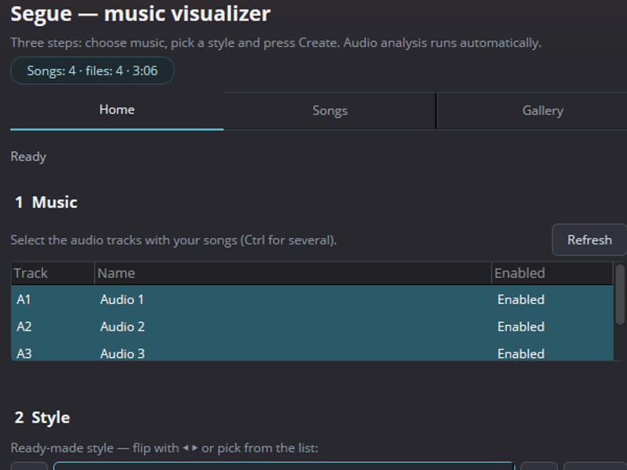This screenshot has height=470, width=627.
Task: Click Enabled status in the A1 row
Action: [x=520, y=299]
